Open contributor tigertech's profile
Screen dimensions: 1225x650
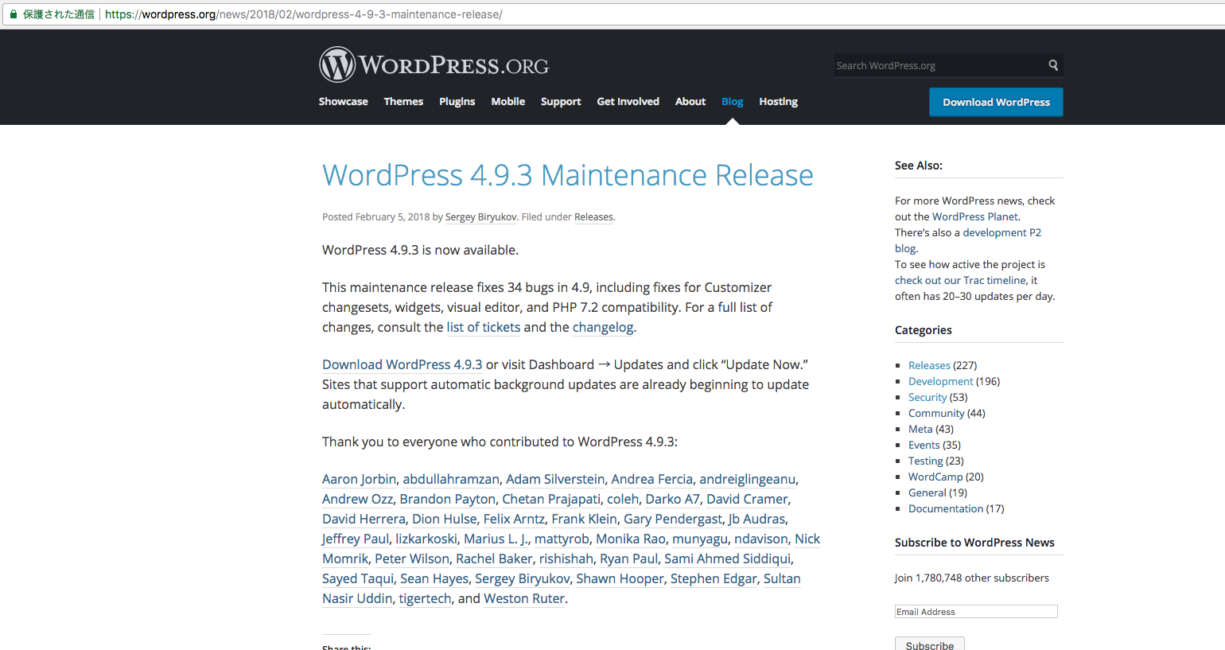425,598
